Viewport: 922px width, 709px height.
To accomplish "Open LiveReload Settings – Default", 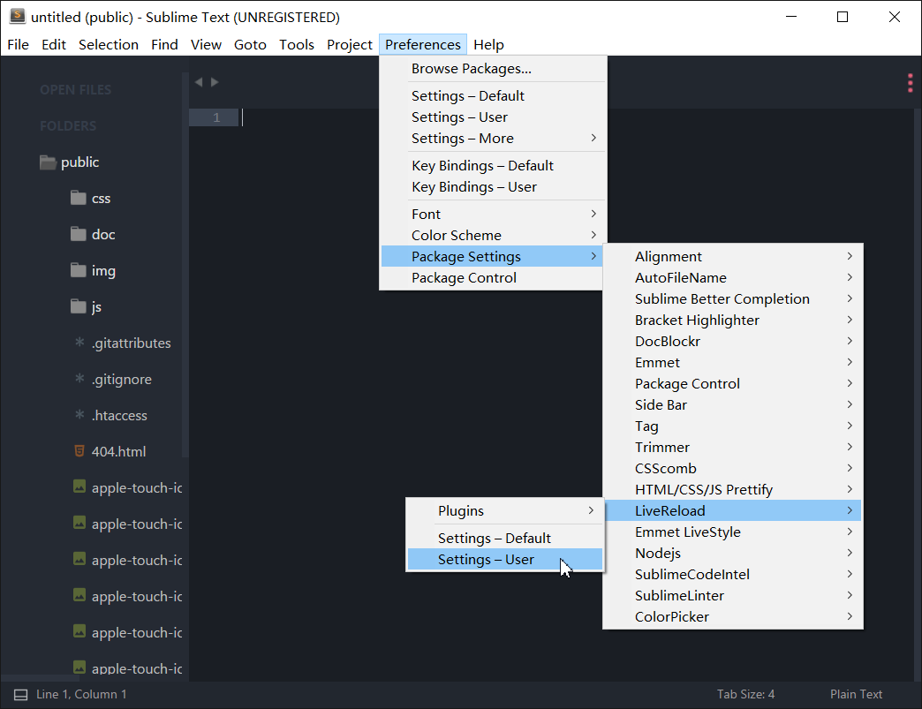I will pos(505,538).
